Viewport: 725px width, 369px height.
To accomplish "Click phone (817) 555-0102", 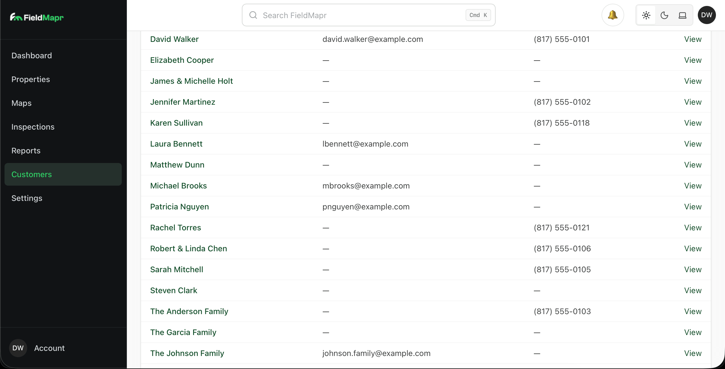I will pyautogui.click(x=562, y=102).
